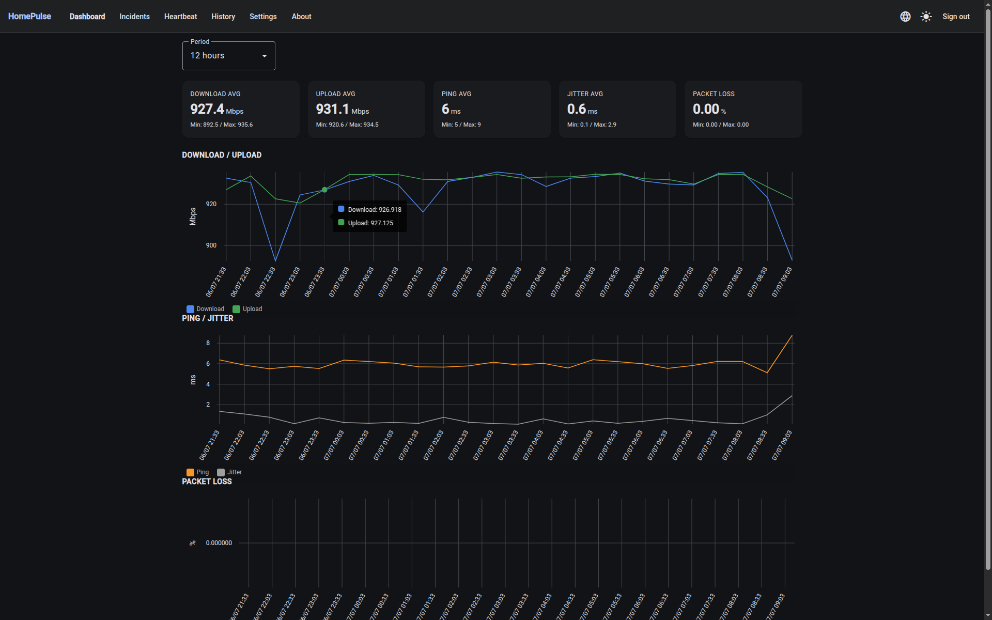The width and height of the screenshot is (992, 620).
Task: Click the Period dropdown arrow
Action: click(265, 56)
